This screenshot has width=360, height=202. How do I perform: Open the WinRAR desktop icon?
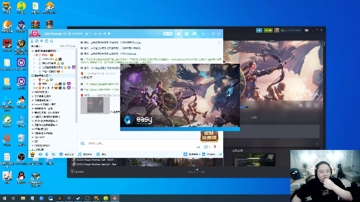(x=36, y=25)
